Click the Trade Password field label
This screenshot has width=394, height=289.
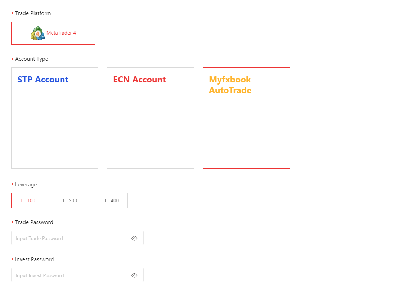pos(34,222)
